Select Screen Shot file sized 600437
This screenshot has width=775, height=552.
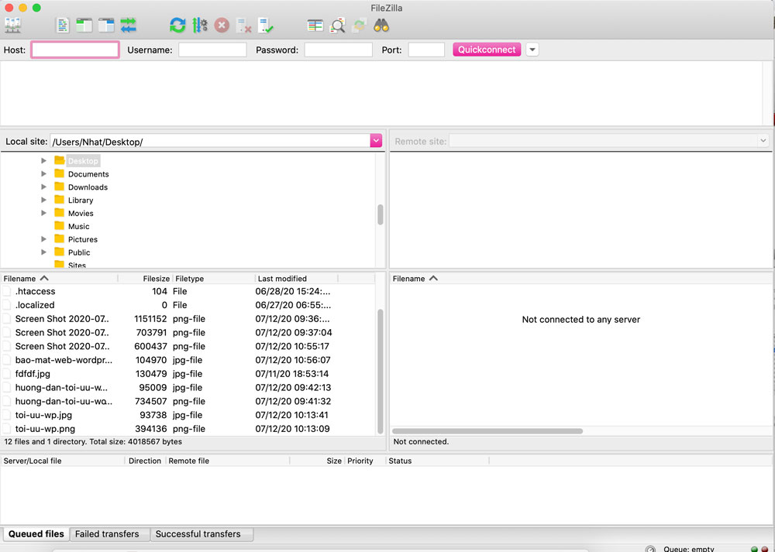(188, 346)
